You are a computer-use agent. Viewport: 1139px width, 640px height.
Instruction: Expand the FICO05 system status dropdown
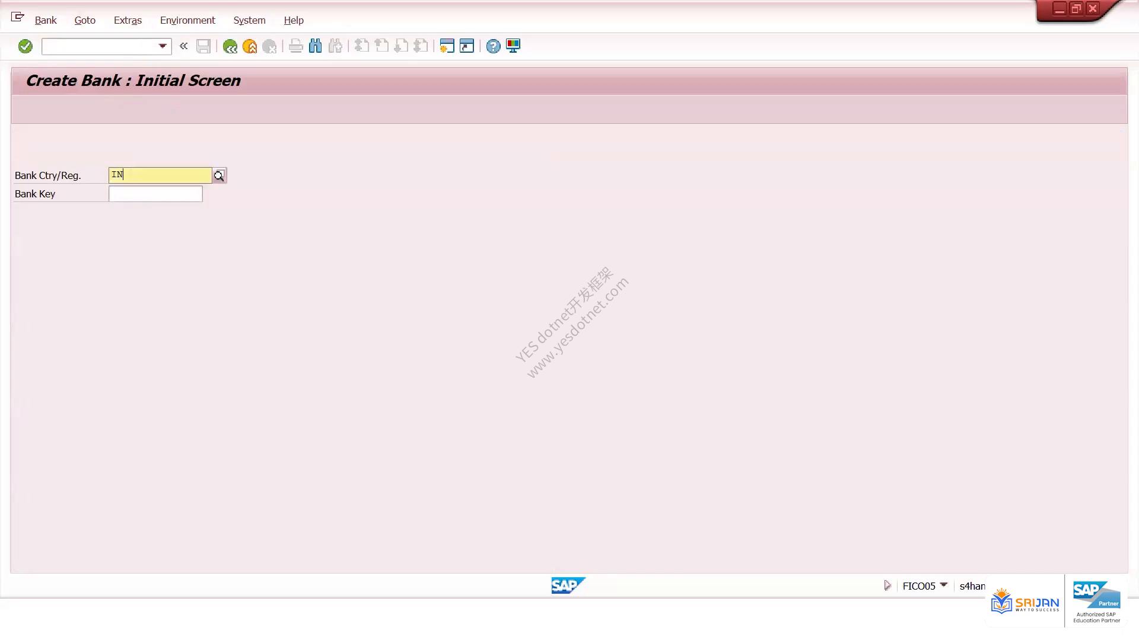tap(944, 585)
